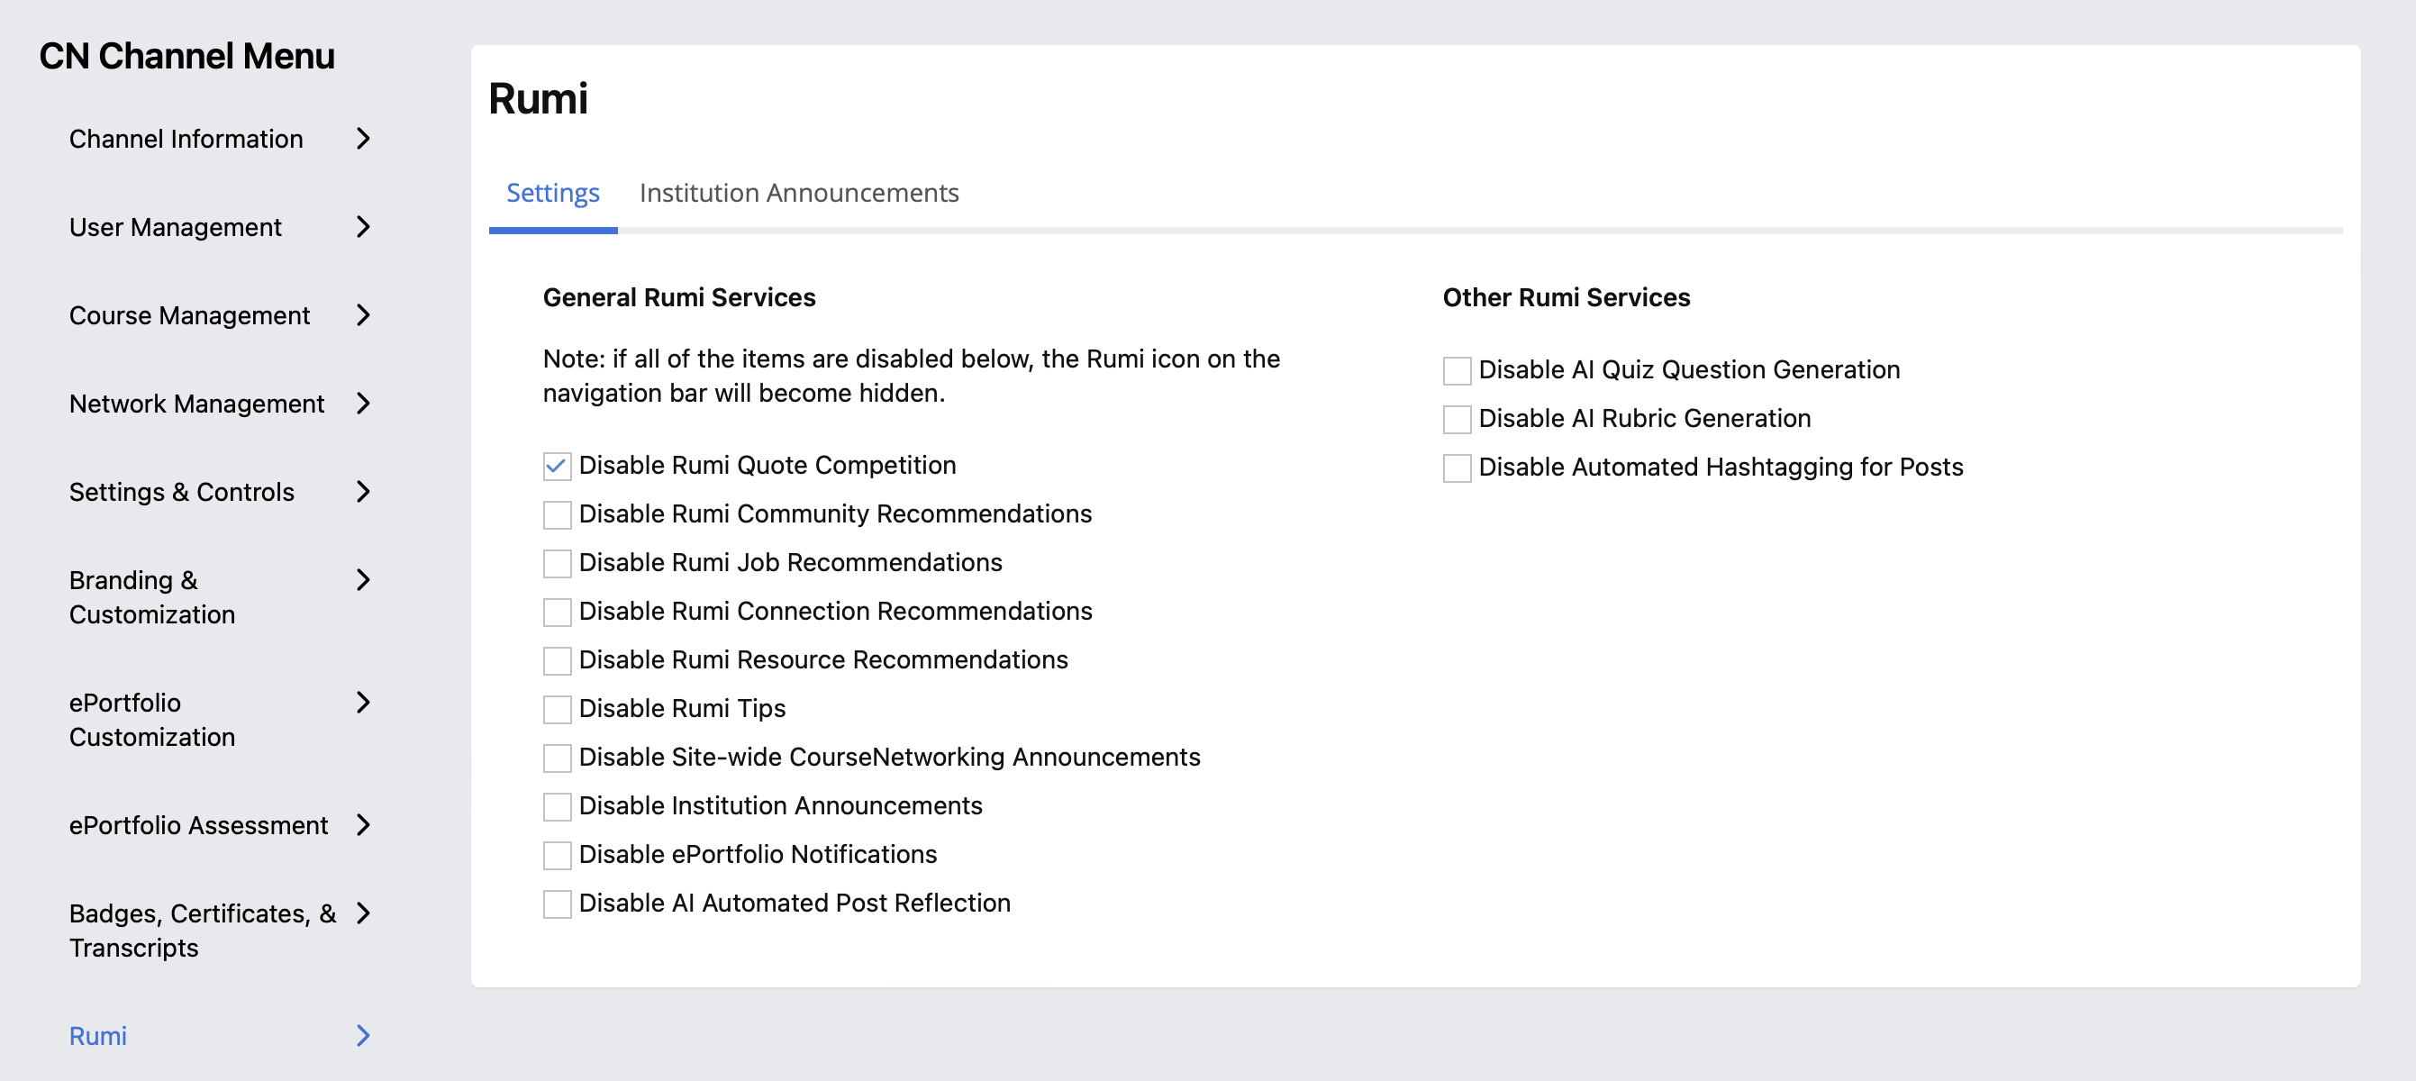The width and height of the screenshot is (2416, 1081).
Task: Click the blue Rumi chevron arrow
Action: point(364,1036)
